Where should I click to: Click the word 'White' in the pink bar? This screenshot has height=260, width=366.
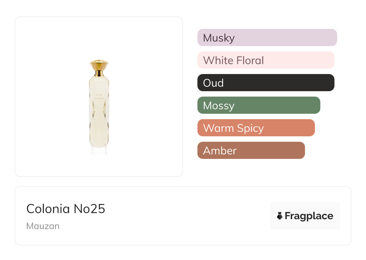pyautogui.click(x=218, y=60)
